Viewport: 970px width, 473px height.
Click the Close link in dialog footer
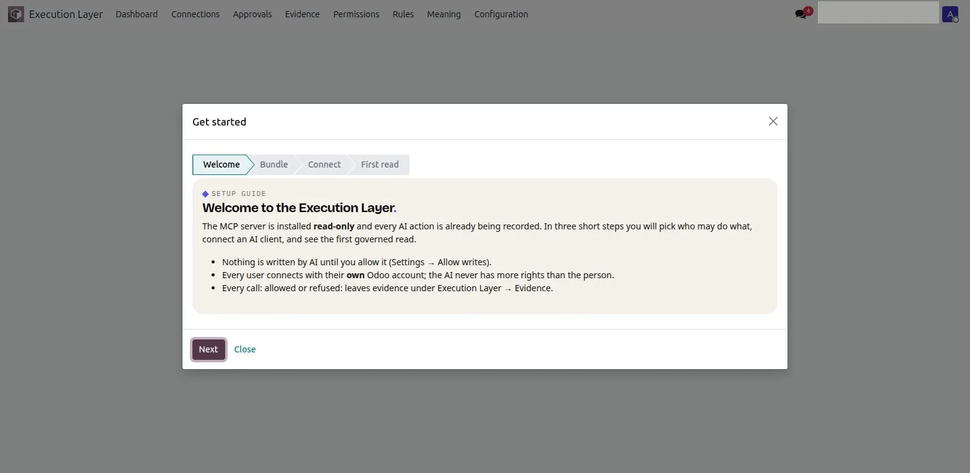coord(245,349)
